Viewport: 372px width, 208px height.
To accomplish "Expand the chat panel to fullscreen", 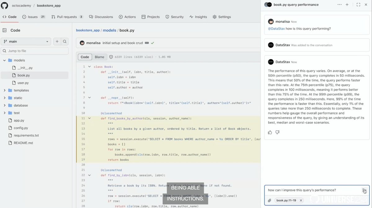I will [358, 5].
